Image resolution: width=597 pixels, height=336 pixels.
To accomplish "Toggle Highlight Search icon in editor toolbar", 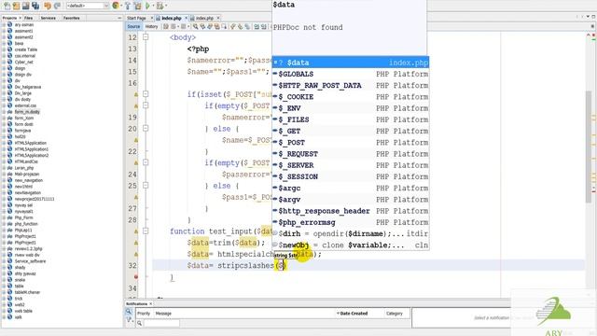I will point(217,26).
